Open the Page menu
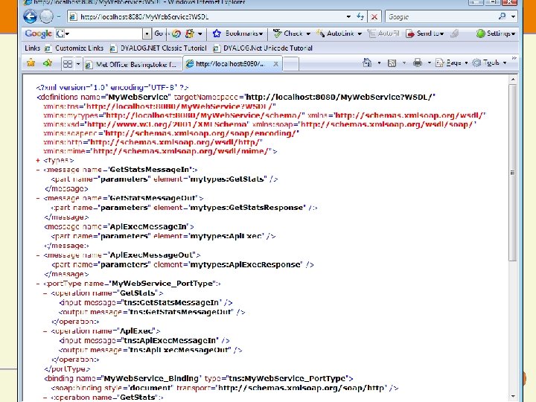The image size is (536, 402). click(x=451, y=63)
